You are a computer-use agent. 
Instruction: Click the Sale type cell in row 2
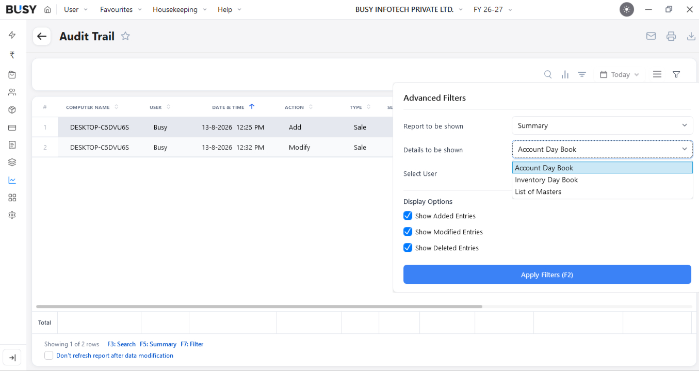360,148
